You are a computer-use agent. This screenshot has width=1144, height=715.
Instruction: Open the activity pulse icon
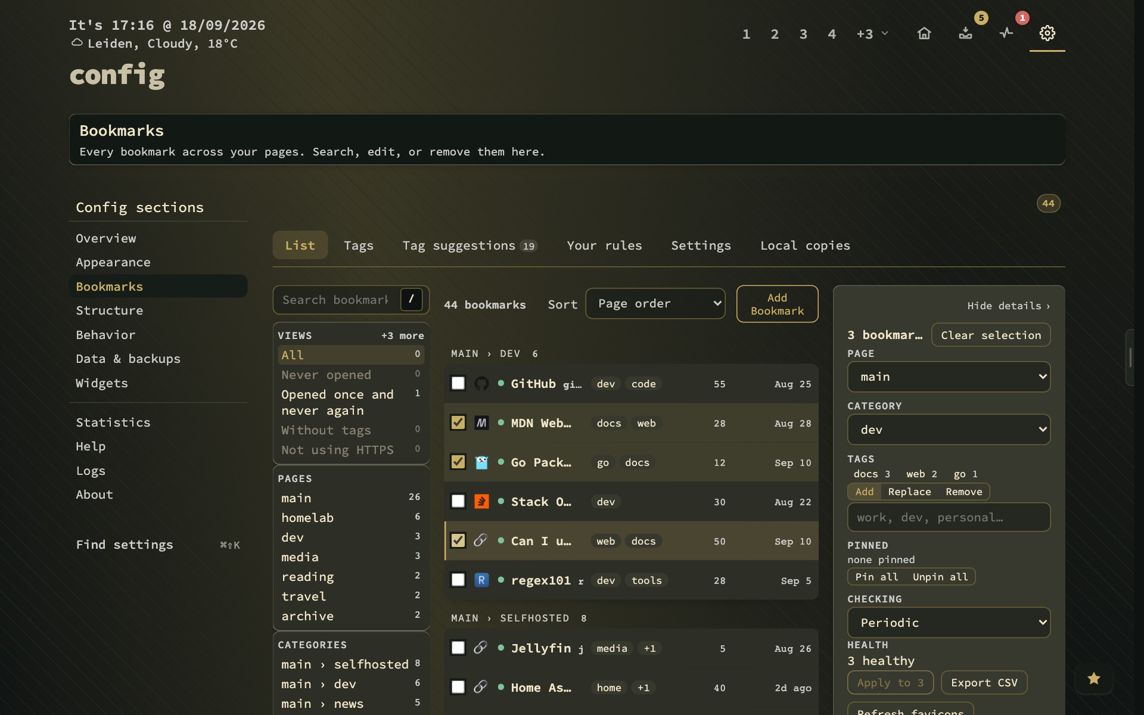[1006, 33]
